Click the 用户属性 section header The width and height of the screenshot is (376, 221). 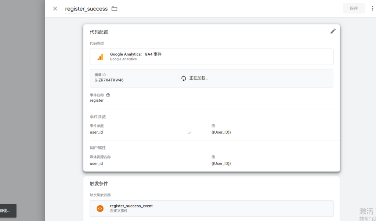click(98, 148)
